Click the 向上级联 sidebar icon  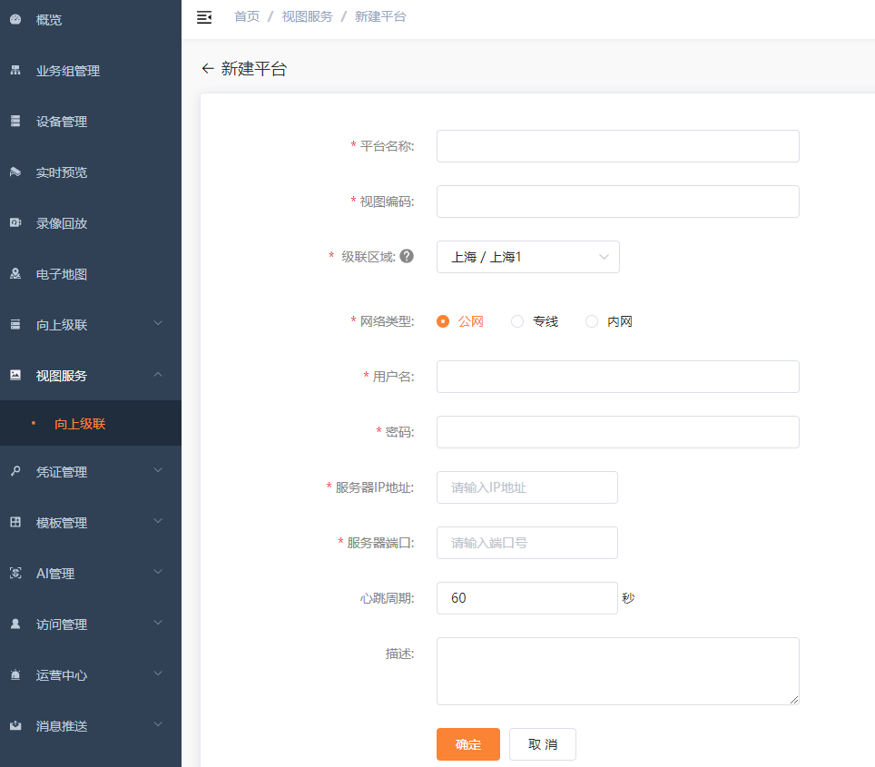tap(15, 324)
